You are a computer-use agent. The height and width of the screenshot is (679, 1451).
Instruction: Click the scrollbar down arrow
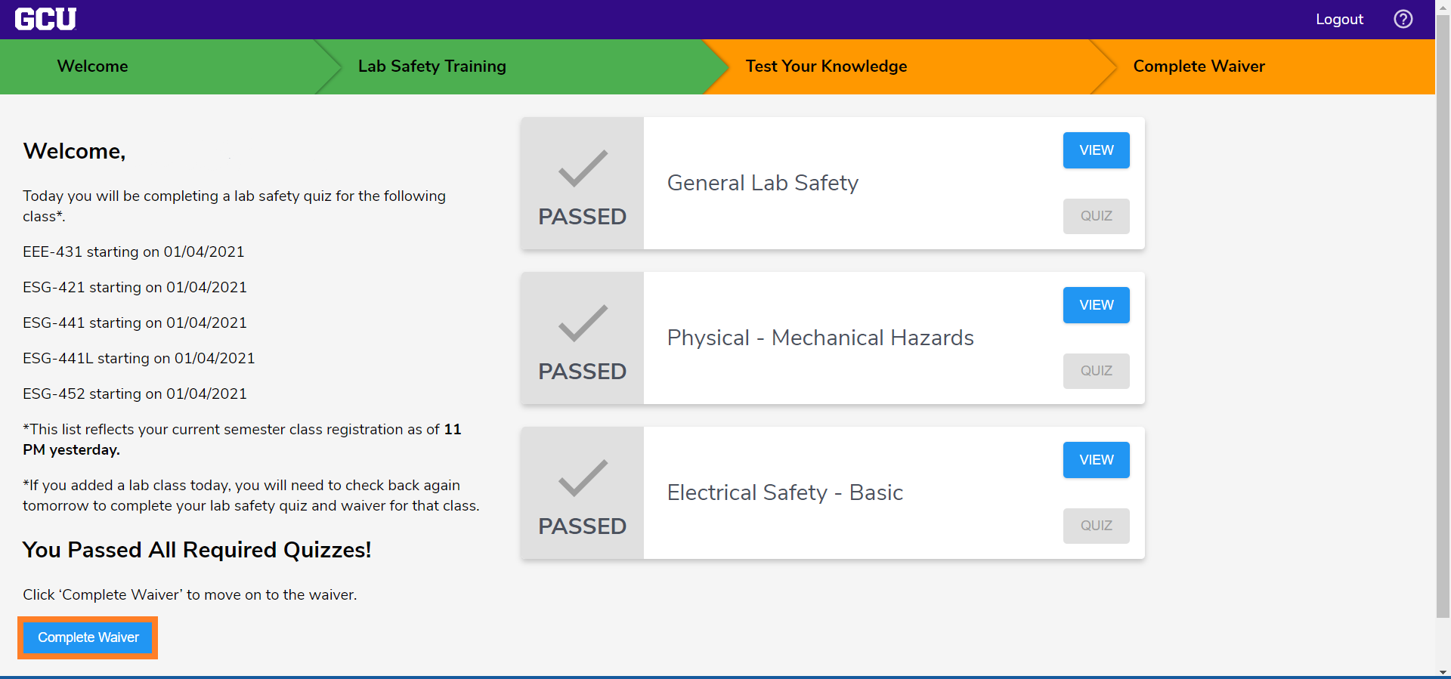pos(1443,672)
